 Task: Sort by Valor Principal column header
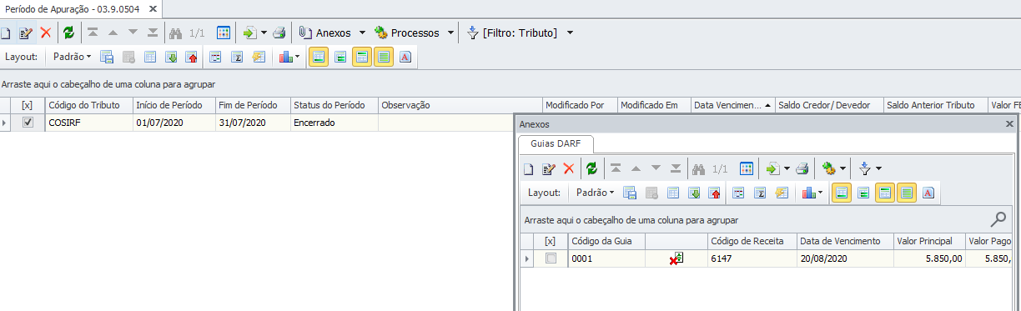pos(929,241)
